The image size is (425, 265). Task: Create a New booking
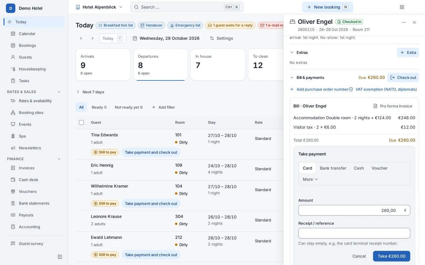tap(328, 7)
